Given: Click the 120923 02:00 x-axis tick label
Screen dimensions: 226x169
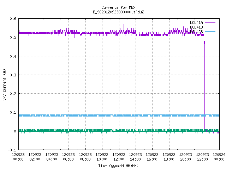Looking at the screenshot, I should click(35, 157).
